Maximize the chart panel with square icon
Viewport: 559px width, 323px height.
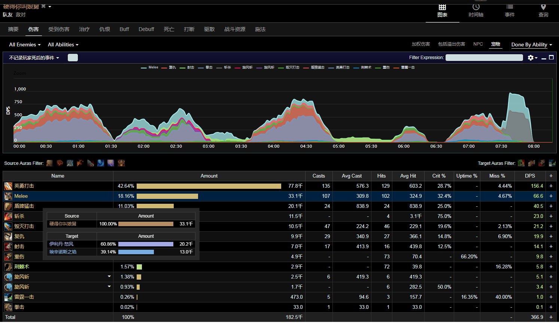[x=551, y=57]
